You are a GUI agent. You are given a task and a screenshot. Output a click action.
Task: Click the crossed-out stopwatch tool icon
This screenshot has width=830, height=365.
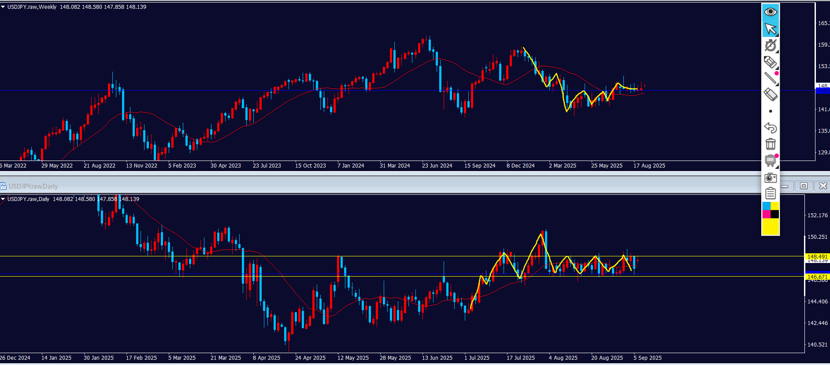coord(770,45)
